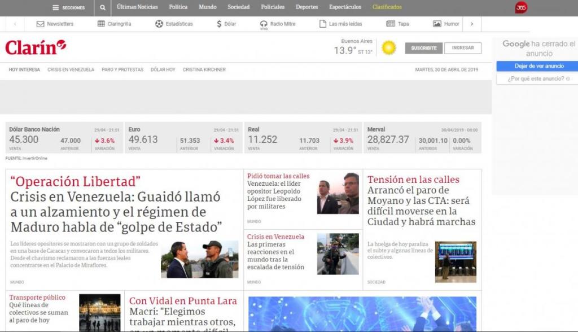The height and width of the screenshot is (332, 578).
Task: Open the Sociedad section
Action: coord(239,7)
